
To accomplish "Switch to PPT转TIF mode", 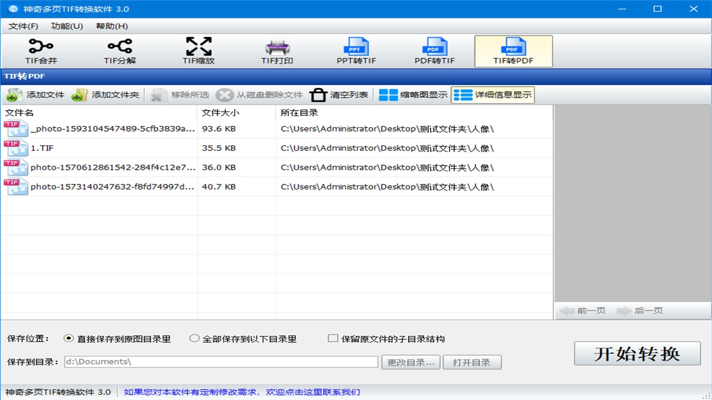I will 356,51.
